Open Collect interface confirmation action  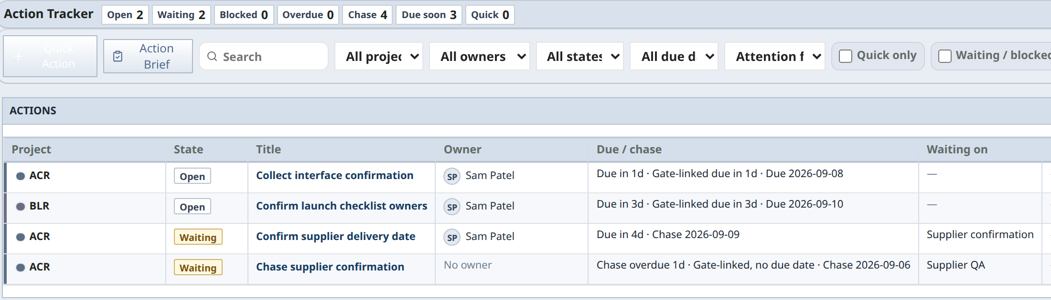click(334, 175)
